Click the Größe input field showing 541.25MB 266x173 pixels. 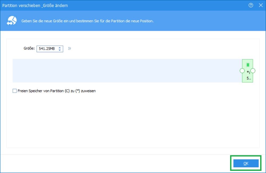click(x=47, y=49)
